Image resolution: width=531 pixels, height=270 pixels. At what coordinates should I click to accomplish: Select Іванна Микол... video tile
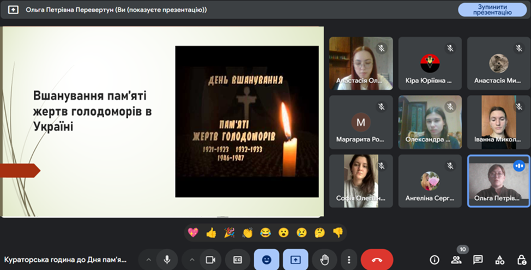tap(498, 122)
